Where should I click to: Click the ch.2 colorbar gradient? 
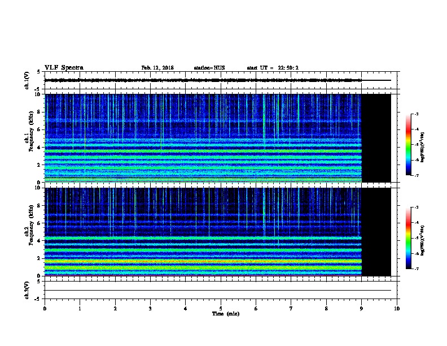click(408, 238)
